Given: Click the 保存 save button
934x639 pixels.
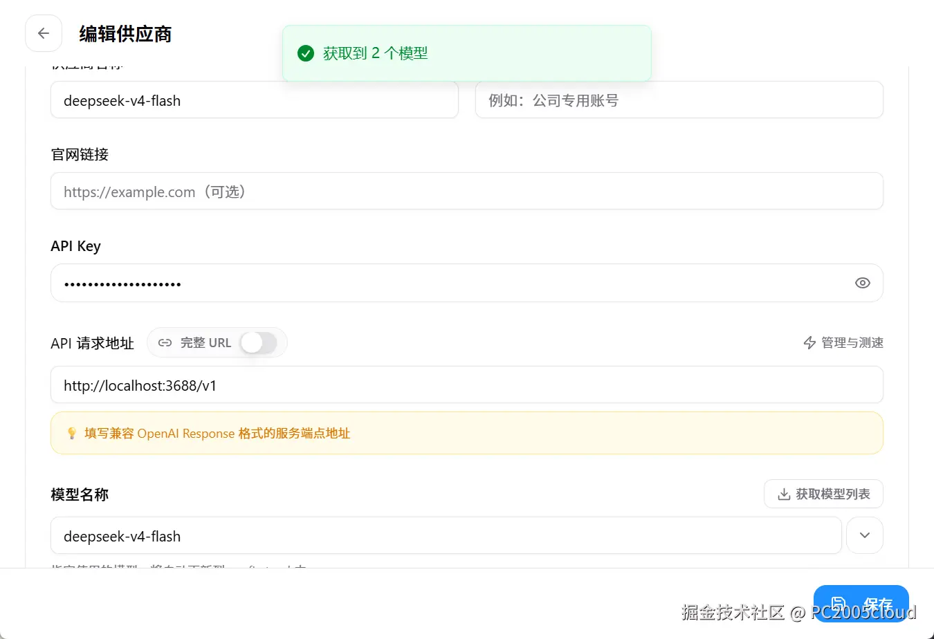Looking at the screenshot, I should (861, 604).
